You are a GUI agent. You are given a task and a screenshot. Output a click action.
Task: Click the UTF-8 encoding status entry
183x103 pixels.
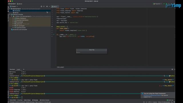(150, 102)
